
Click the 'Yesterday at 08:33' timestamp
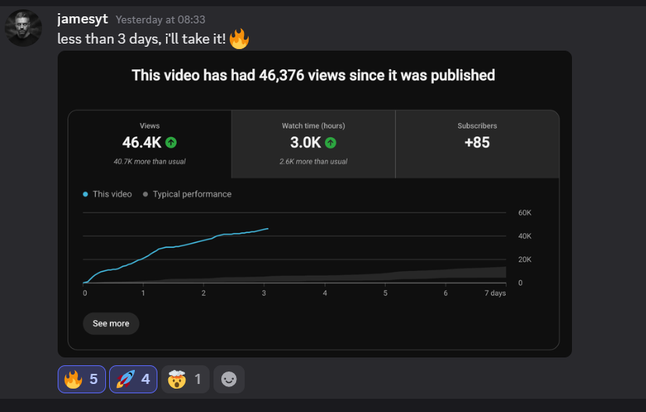161,19
